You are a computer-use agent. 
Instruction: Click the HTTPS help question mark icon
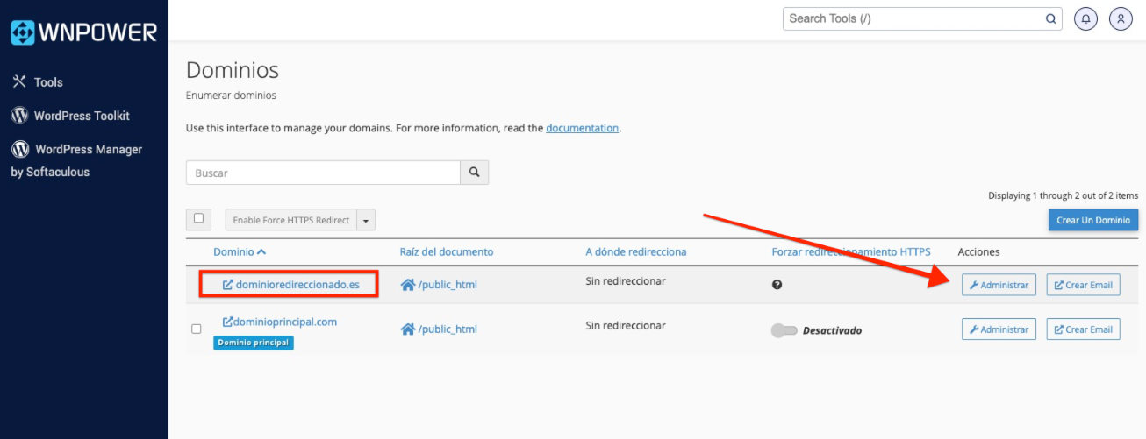[x=777, y=285]
